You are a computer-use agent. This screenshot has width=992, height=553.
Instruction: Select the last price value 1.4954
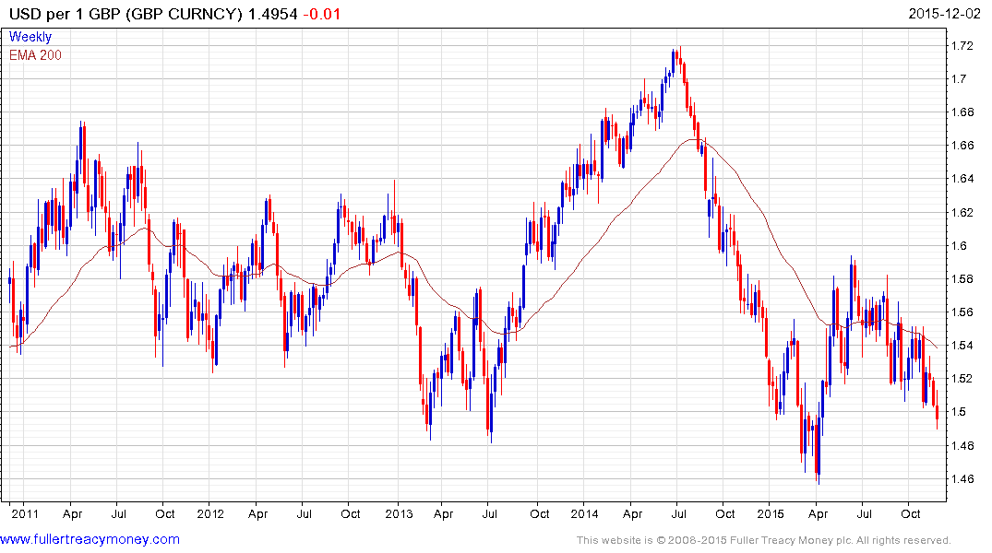272,14
